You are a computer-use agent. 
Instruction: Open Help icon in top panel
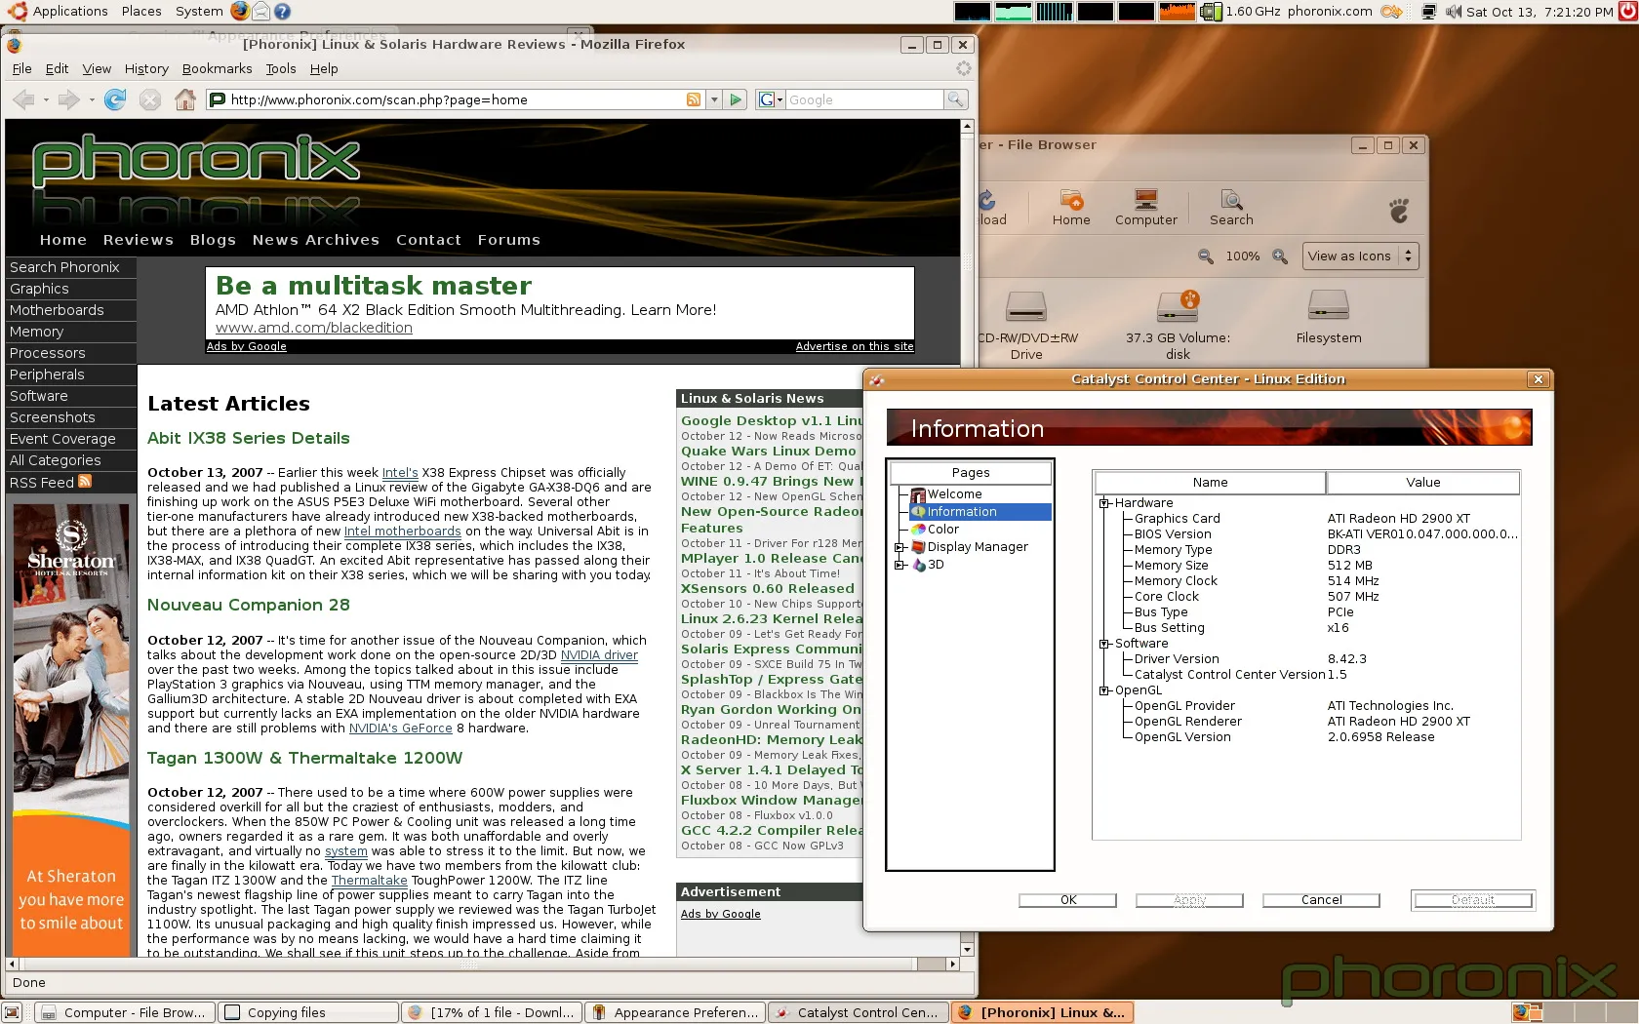(282, 11)
